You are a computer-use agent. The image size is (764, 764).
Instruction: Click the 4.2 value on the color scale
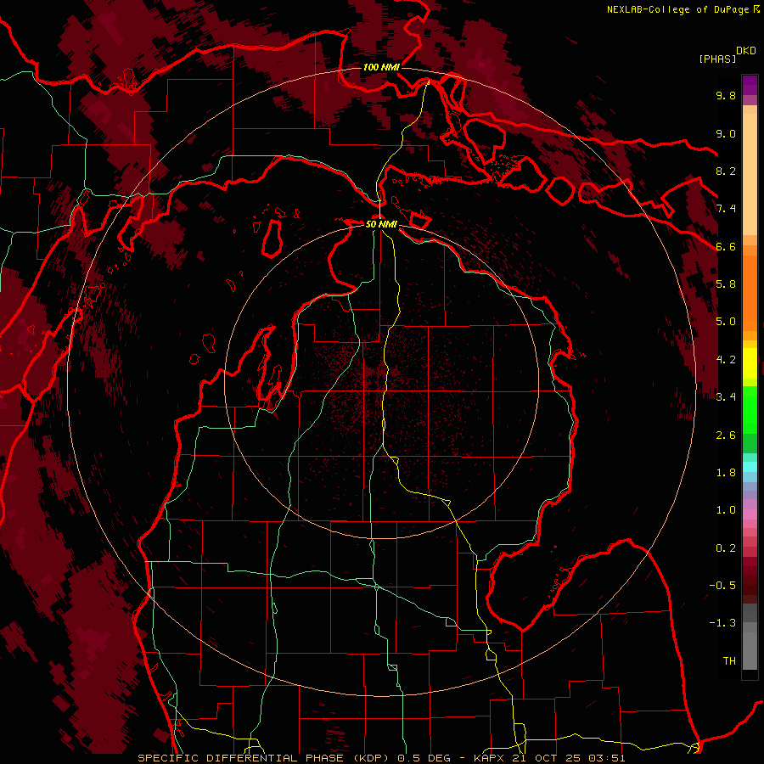726,360
